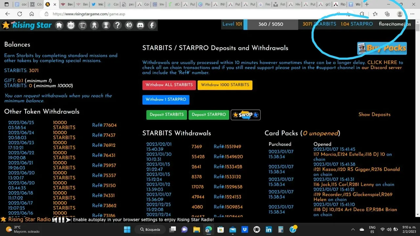Open browser extensions puzzle icon
The height and width of the screenshot is (236, 420).
pos(362,14)
